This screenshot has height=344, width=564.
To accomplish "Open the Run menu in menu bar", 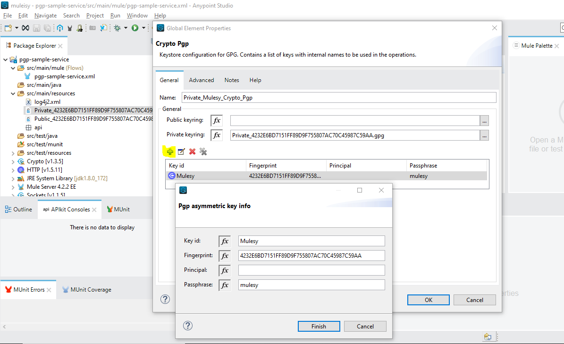I will (115, 16).
